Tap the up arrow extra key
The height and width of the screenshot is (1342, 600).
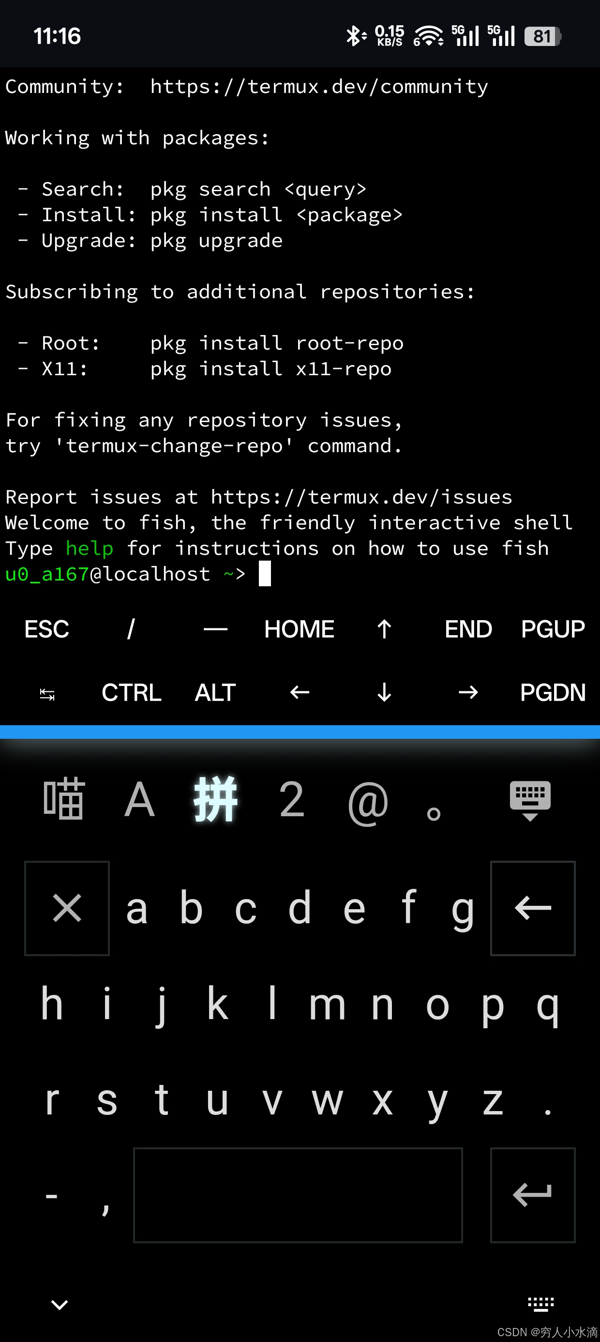click(x=384, y=629)
